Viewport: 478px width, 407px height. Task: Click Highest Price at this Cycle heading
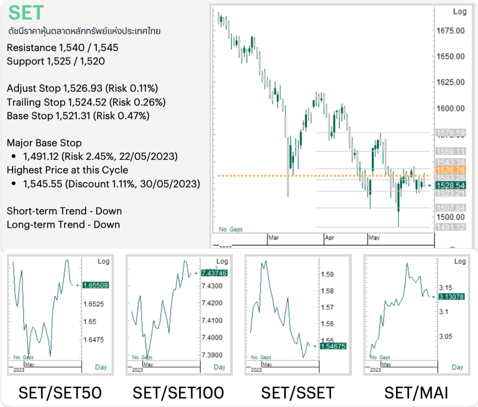(x=67, y=170)
